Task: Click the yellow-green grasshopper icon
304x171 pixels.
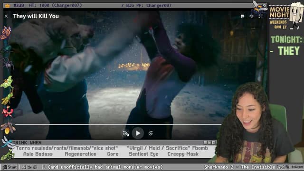Action: coord(8,98)
